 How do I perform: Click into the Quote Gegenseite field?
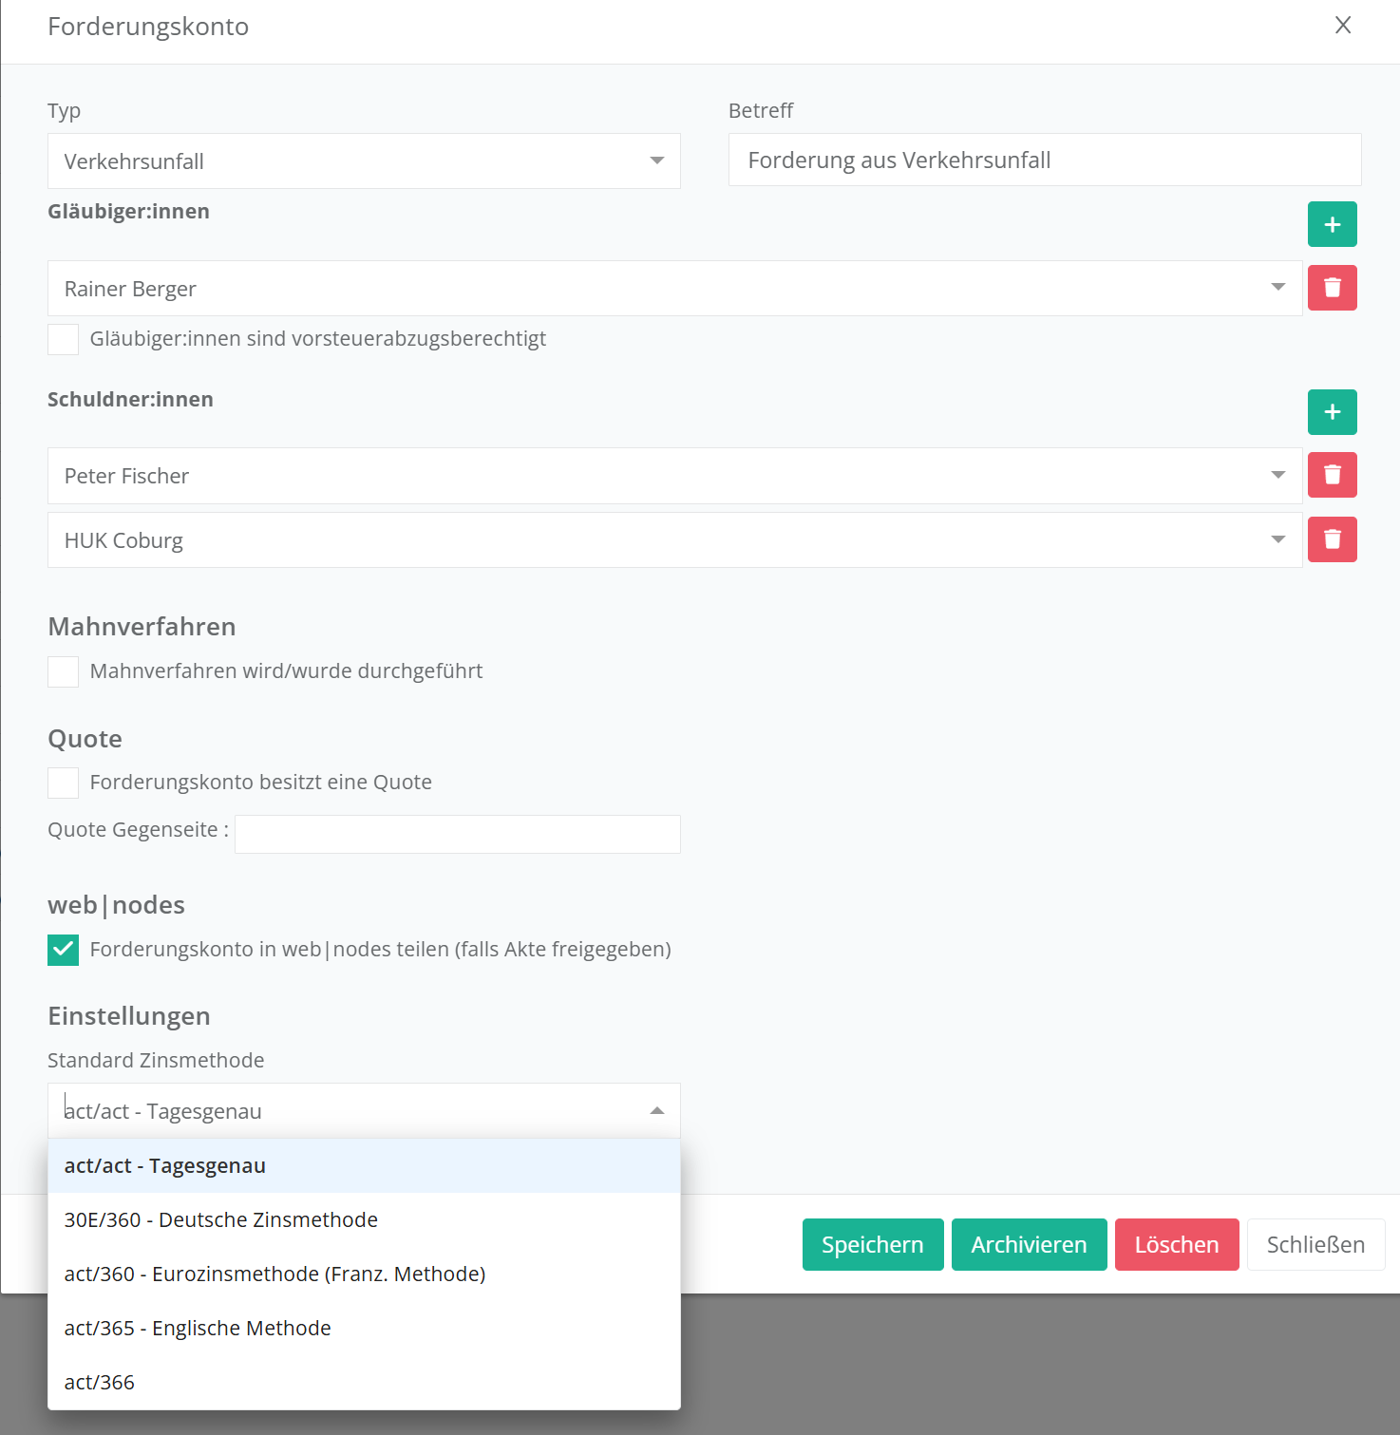[457, 834]
